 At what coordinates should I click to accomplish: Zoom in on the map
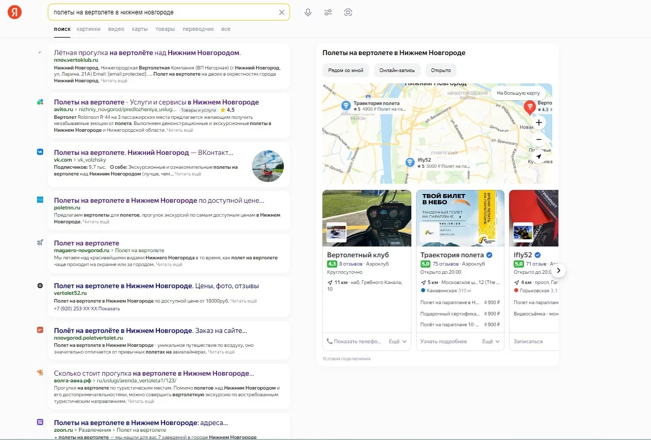538,122
